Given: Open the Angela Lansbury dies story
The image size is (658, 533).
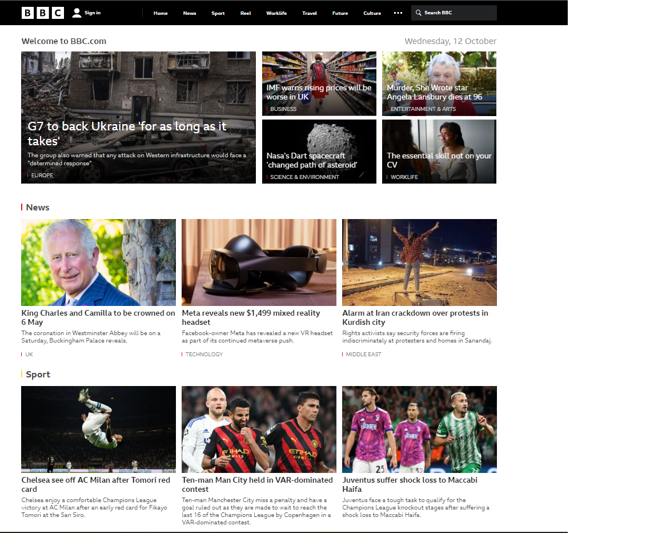Looking at the screenshot, I should click(x=434, y=92).
